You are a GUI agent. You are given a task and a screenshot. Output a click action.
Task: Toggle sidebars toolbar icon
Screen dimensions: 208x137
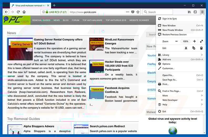195,12
